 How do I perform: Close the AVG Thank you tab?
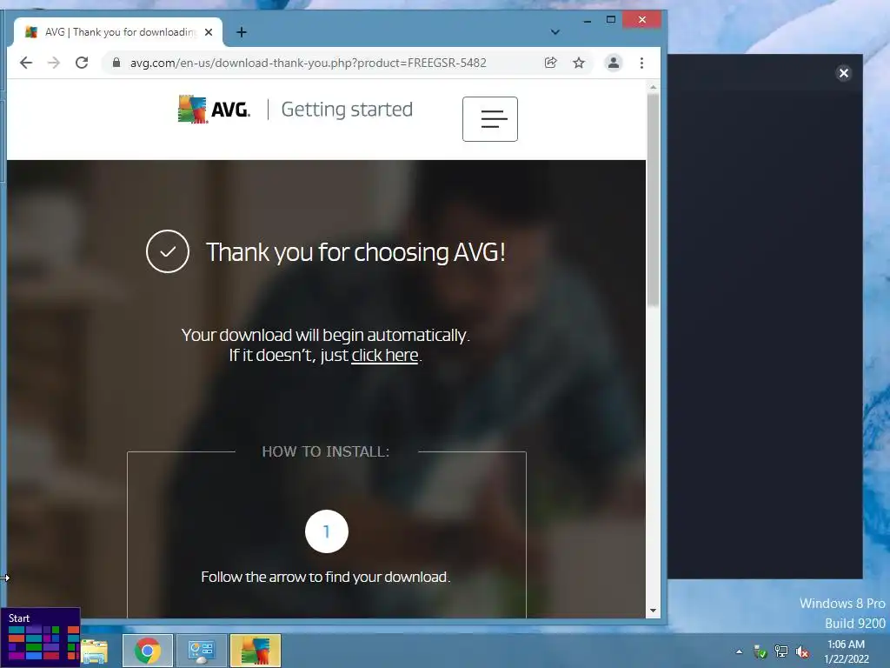click(x=209, y=32)
